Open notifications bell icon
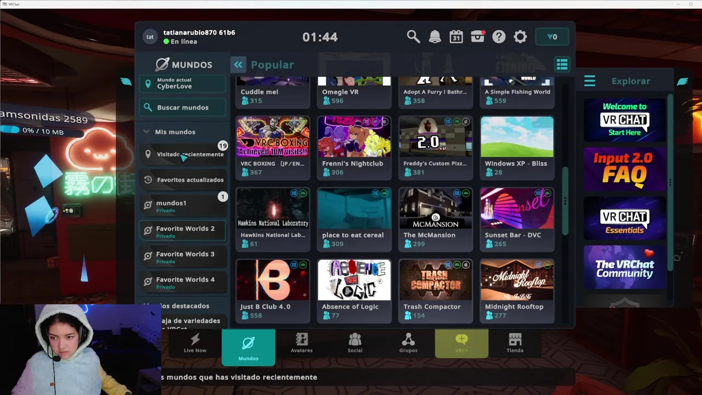Screen dimensions: 702x395 (x=434, y=37)
